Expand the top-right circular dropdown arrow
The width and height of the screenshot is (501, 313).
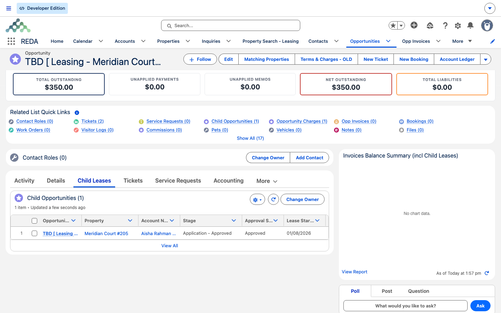pyautogui.click(x=490, y=8)
